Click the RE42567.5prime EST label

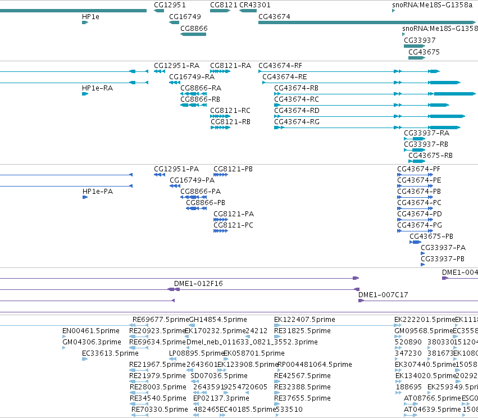coord(302,376)
